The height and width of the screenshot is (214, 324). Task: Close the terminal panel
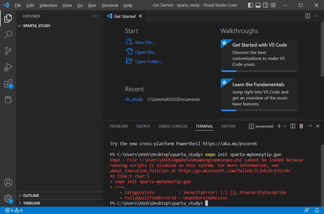point(318,126)
